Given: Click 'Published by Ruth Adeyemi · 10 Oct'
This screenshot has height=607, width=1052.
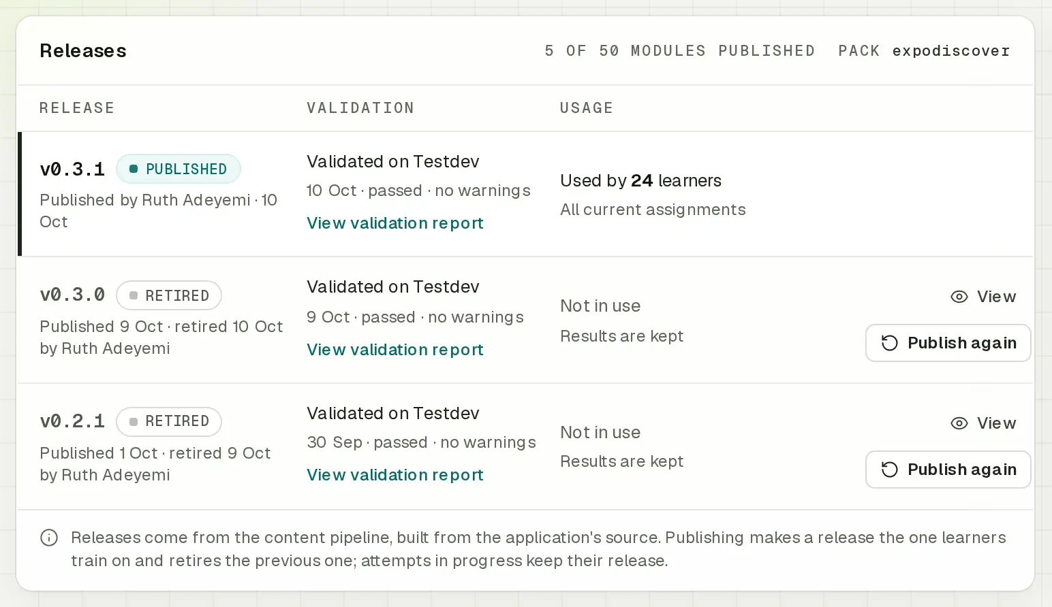Looking at the screenshot, I should [x=158, y=211].
